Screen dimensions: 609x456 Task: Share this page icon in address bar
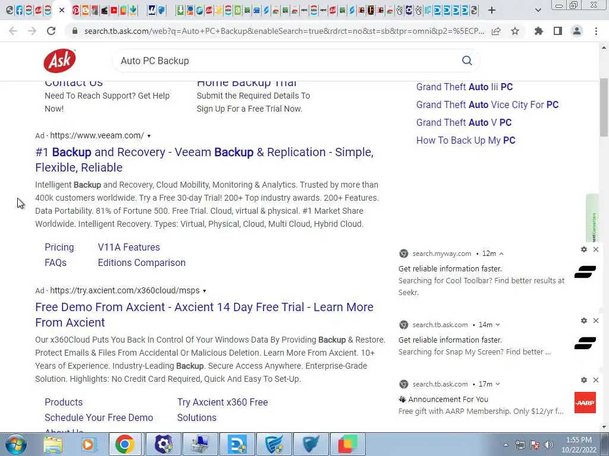pos(496,31)
